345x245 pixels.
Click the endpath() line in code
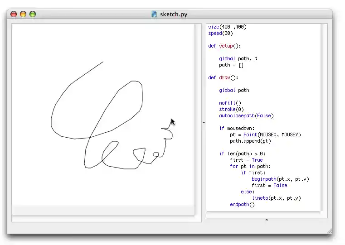[243, 204]
